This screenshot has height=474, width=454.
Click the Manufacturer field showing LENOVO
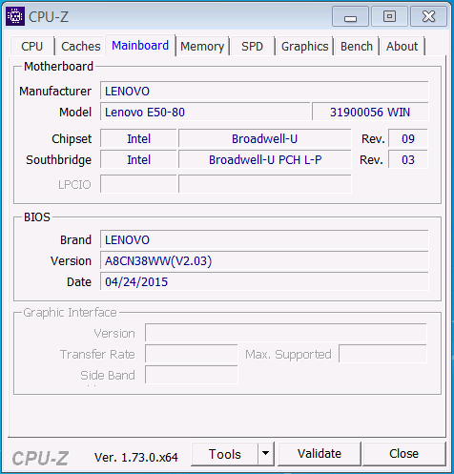coord(264,91)
